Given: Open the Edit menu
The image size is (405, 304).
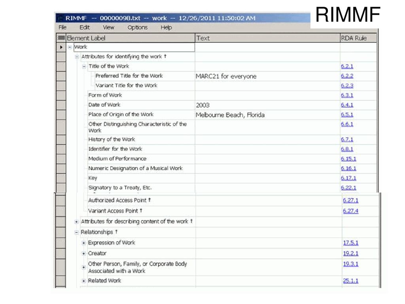Looking at the screenshot, I should click(x=85, y=27).
